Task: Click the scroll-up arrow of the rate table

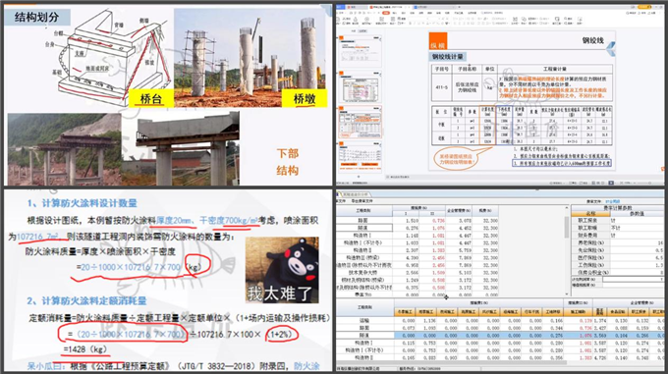Action: pyautogui.click(x=567, y=208)
